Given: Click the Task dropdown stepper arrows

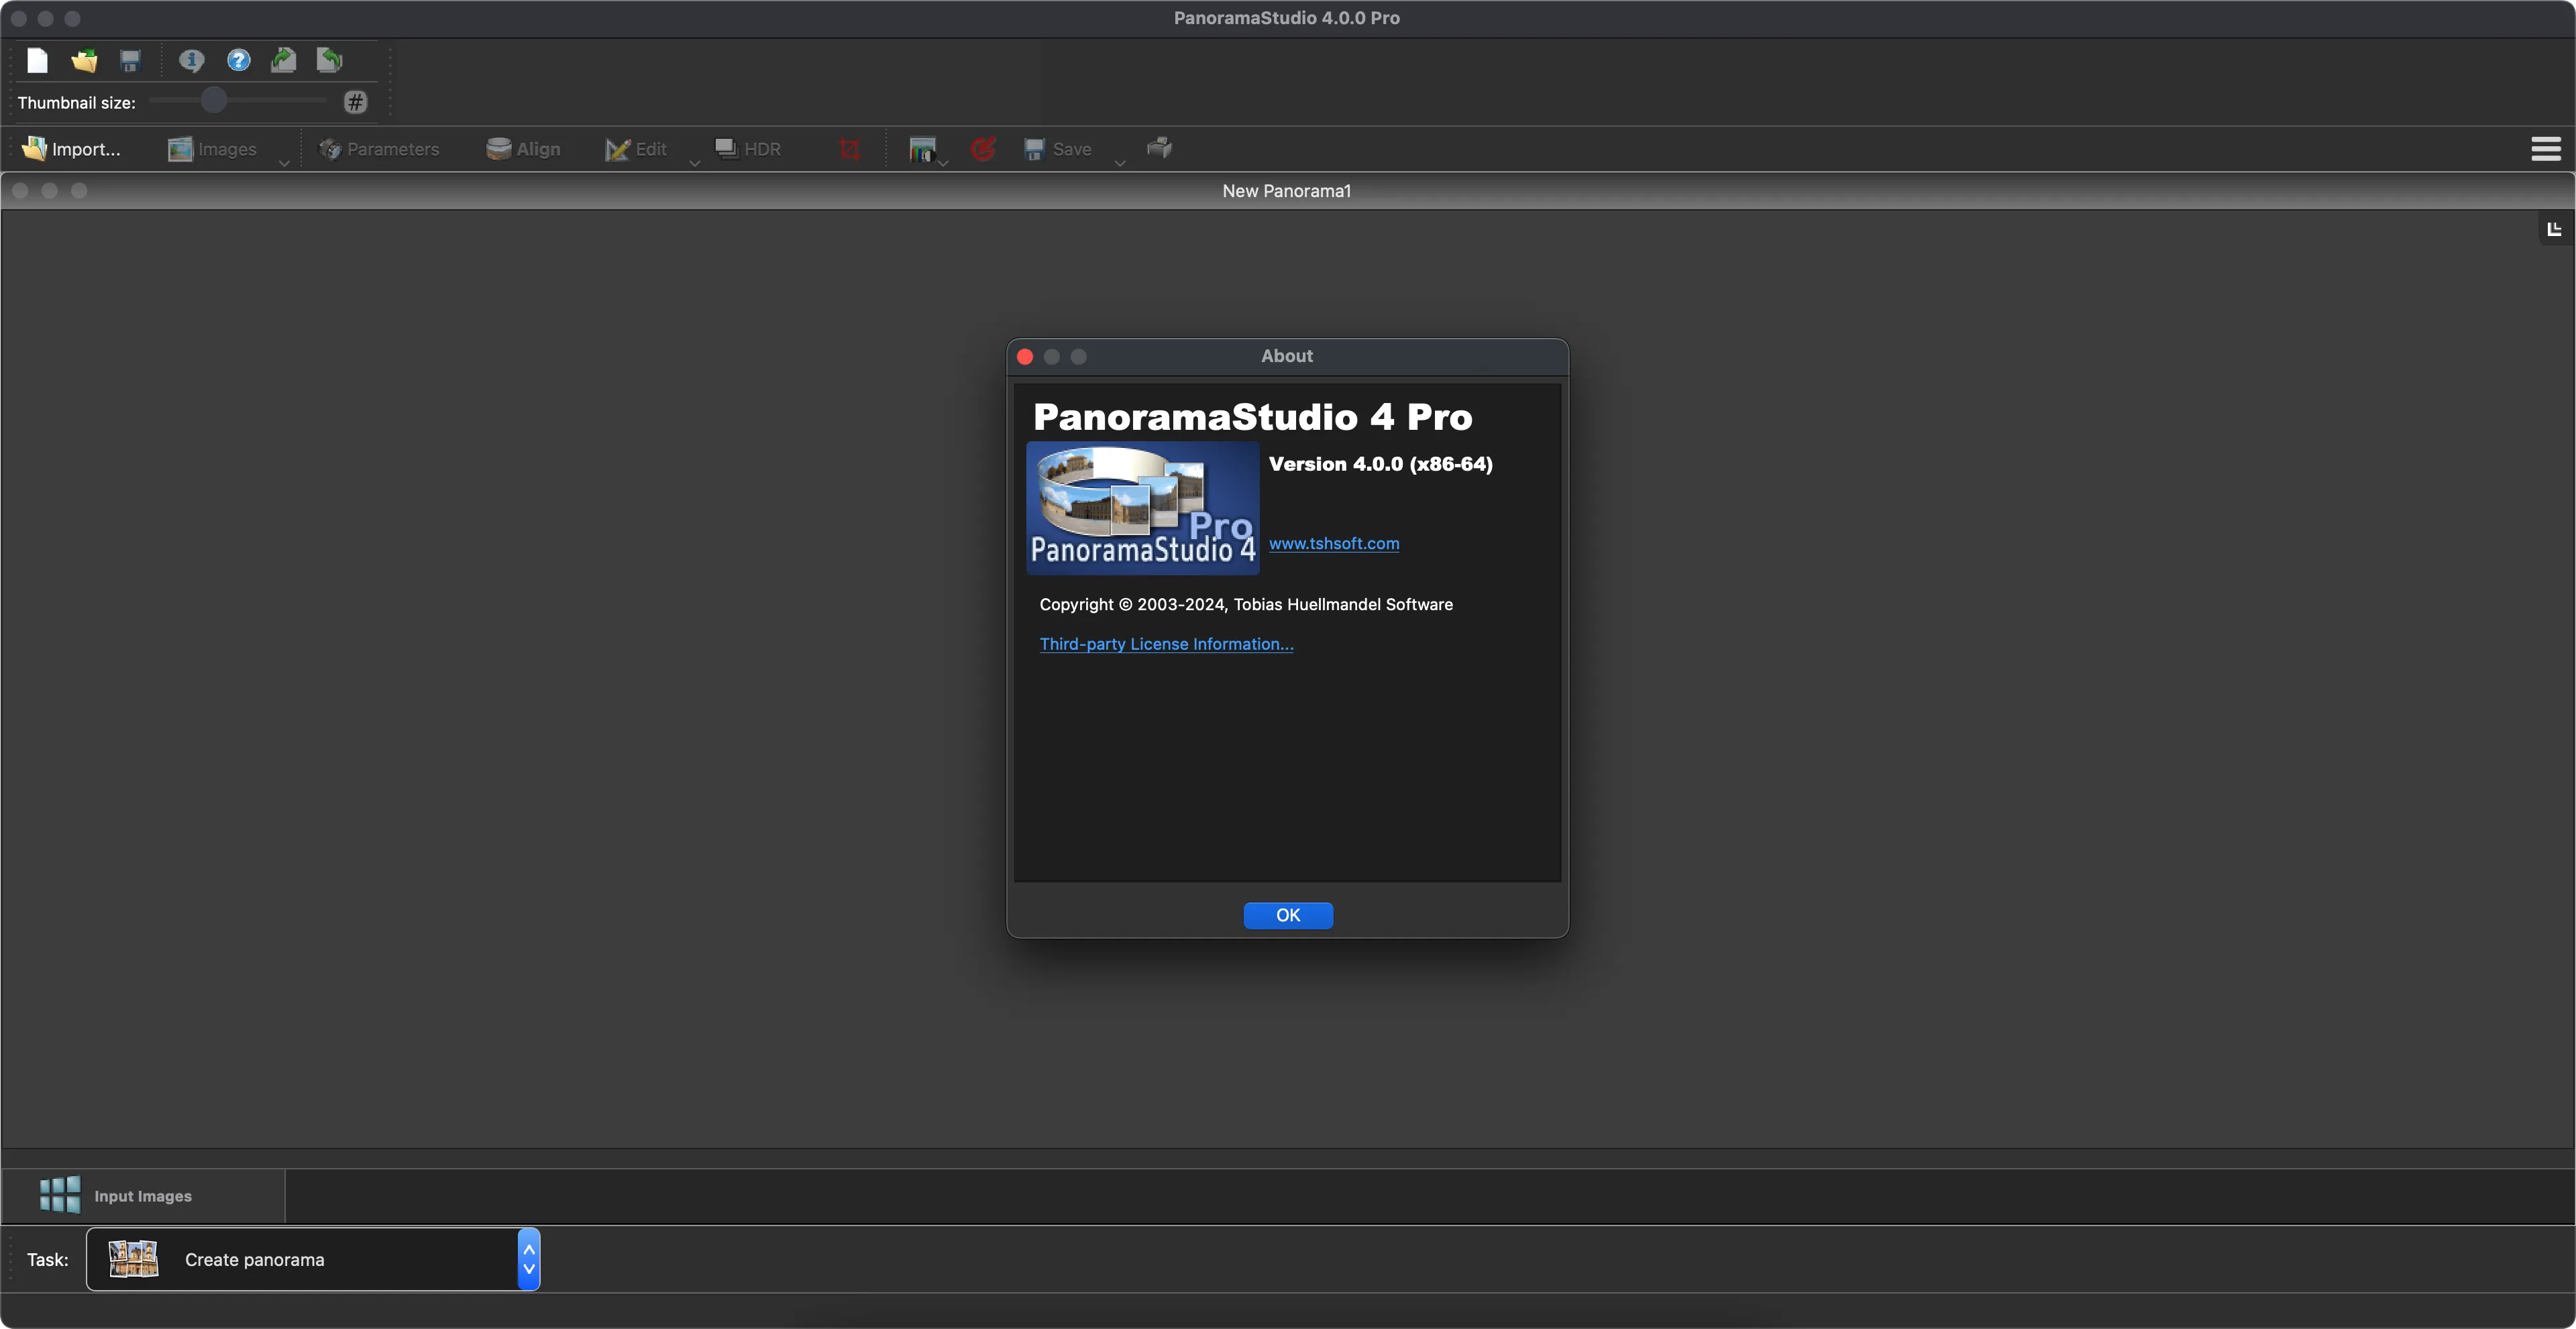Looking at the screenshot, I should coord(529,1260).
